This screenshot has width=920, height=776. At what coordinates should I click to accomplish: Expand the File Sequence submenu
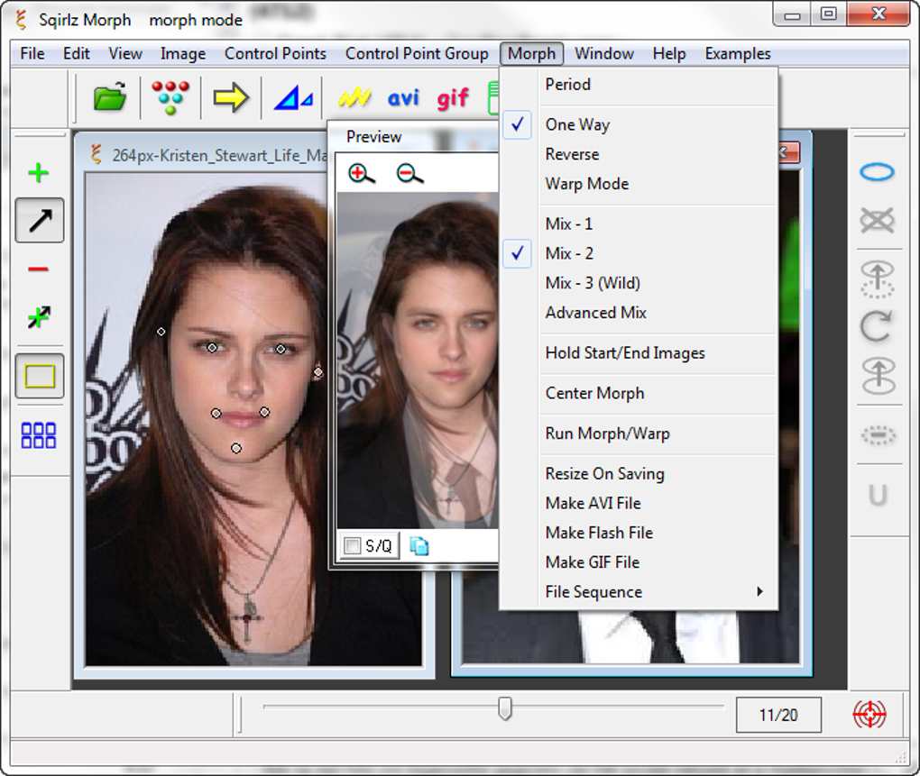593,591
